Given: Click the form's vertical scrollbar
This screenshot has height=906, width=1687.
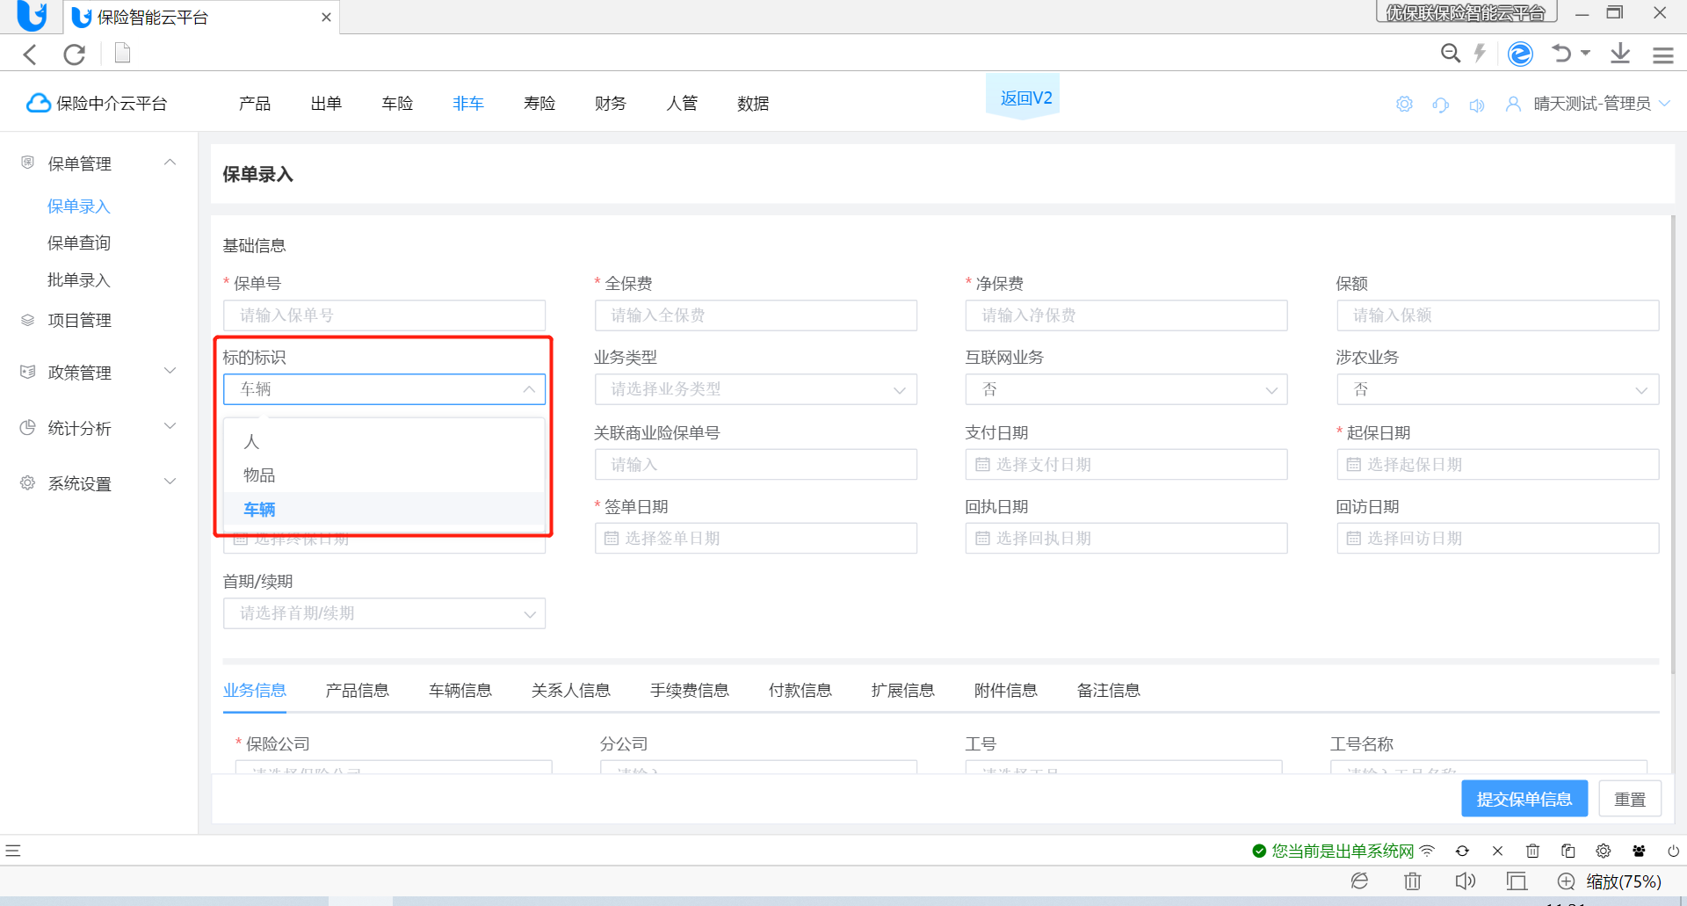Looking at the screenshot, I should [x=1672, y=444].
